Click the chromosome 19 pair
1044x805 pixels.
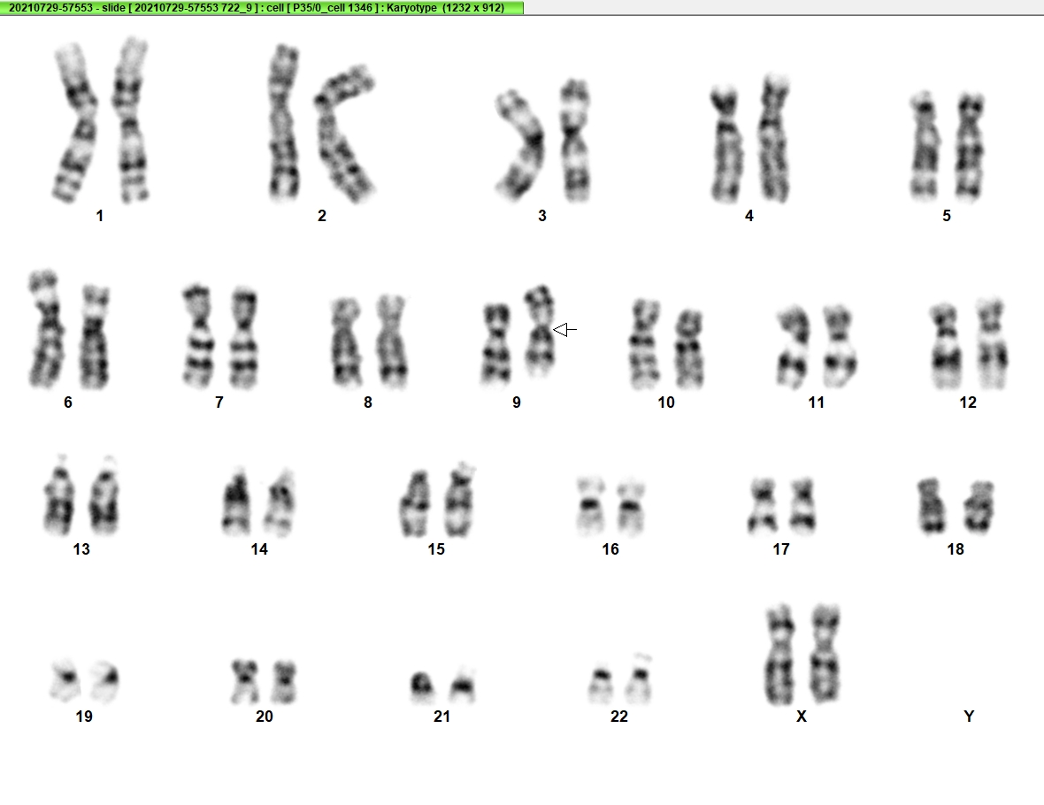point(85,681)
